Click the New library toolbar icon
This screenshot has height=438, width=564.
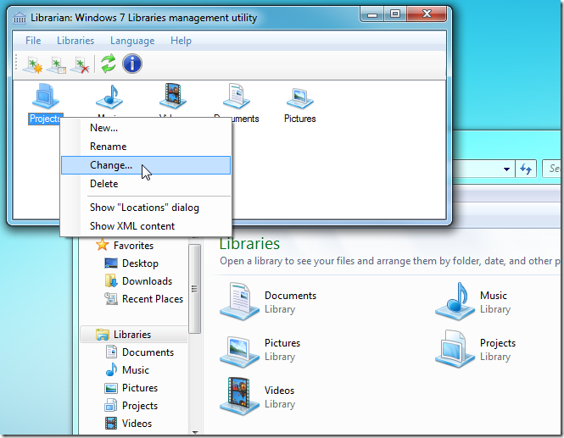click(33, 64)
